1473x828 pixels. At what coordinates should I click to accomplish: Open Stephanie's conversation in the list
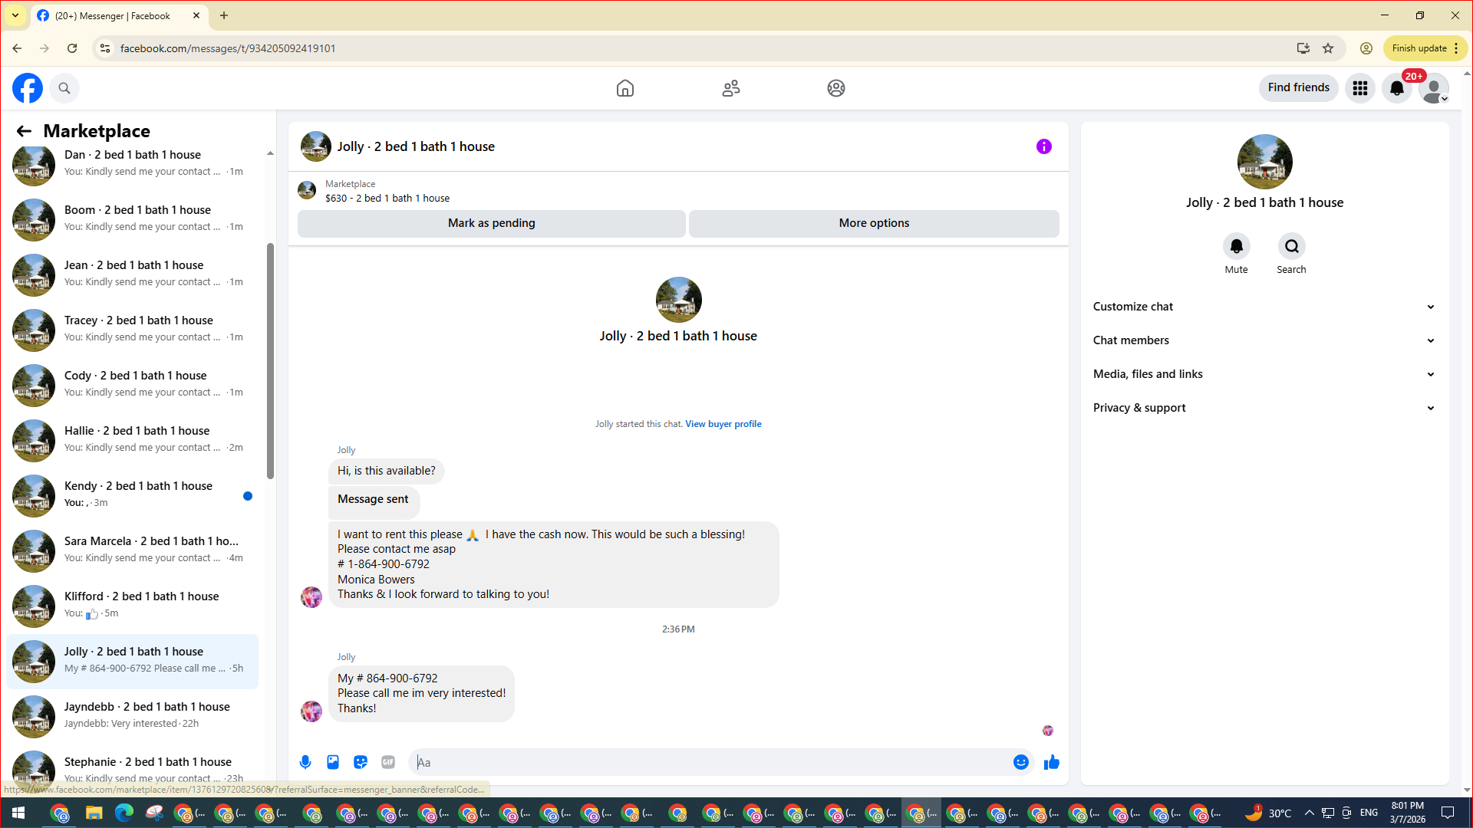tap(132, 768)
